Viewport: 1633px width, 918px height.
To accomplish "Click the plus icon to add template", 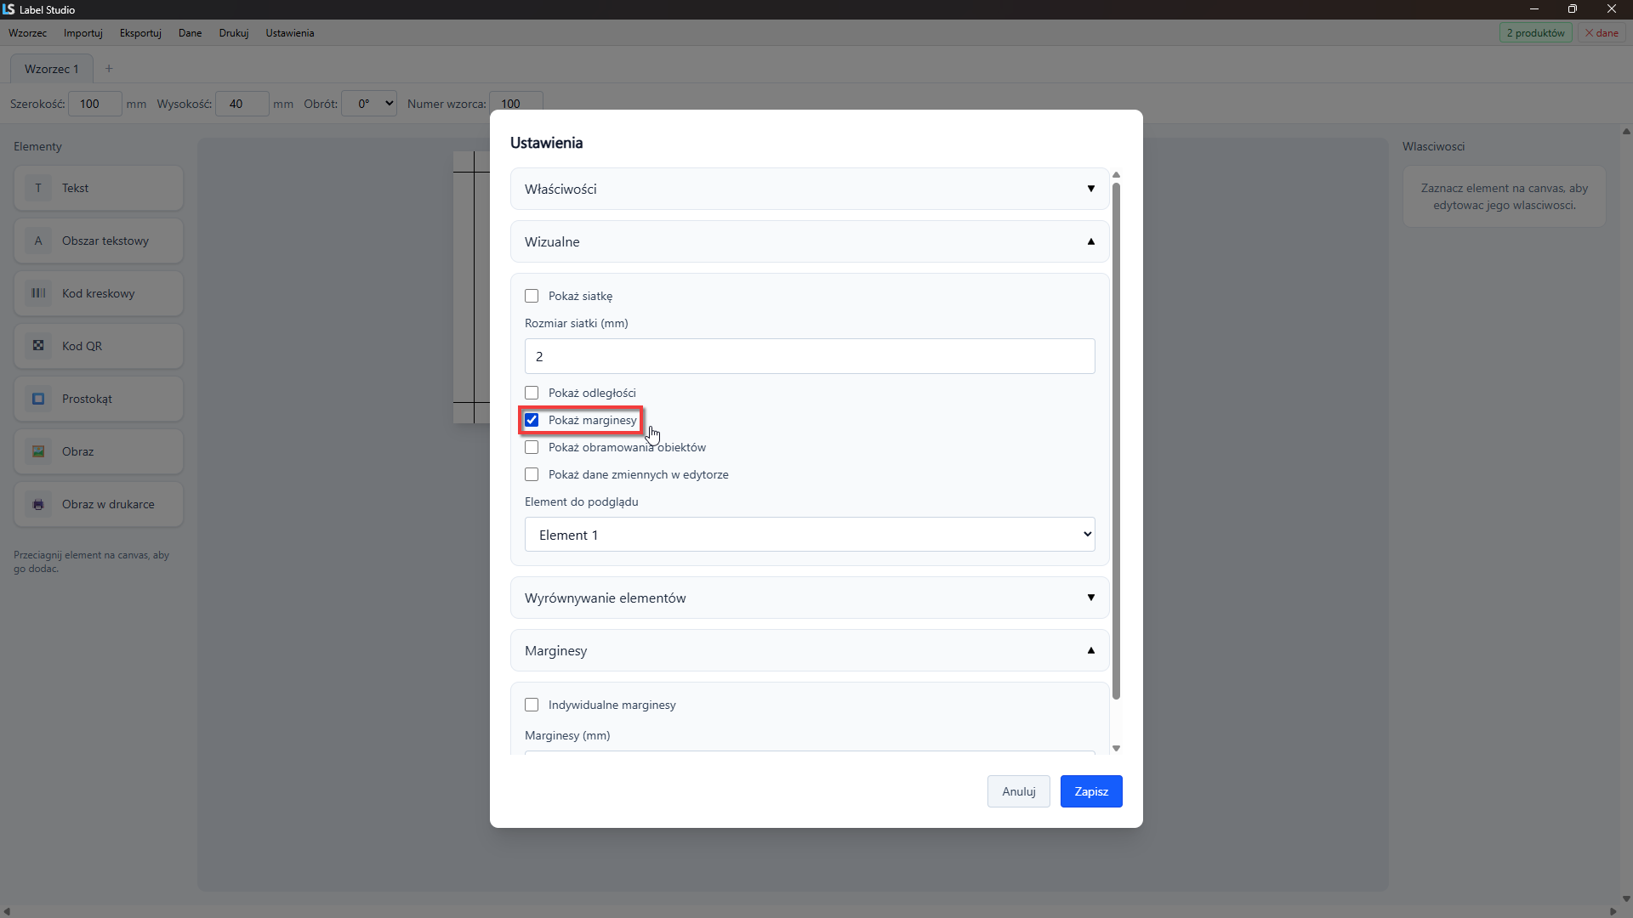I will [x=109, y=69].
